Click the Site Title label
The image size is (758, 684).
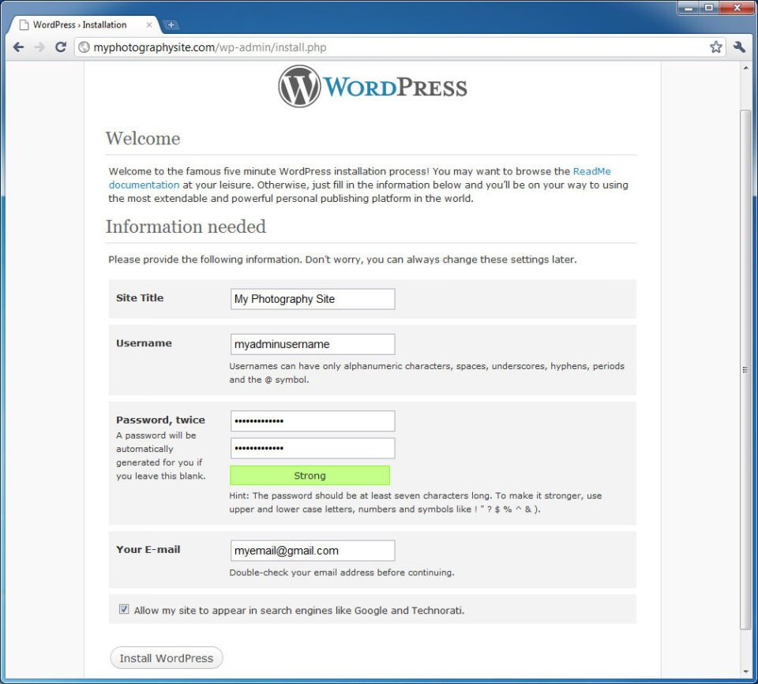coord(140,298)
